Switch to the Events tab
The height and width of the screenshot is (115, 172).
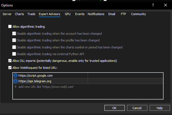(x=80, y=14)
